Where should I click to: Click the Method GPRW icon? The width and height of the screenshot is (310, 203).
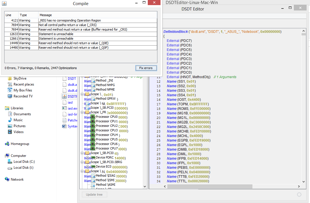coord(92,99)
